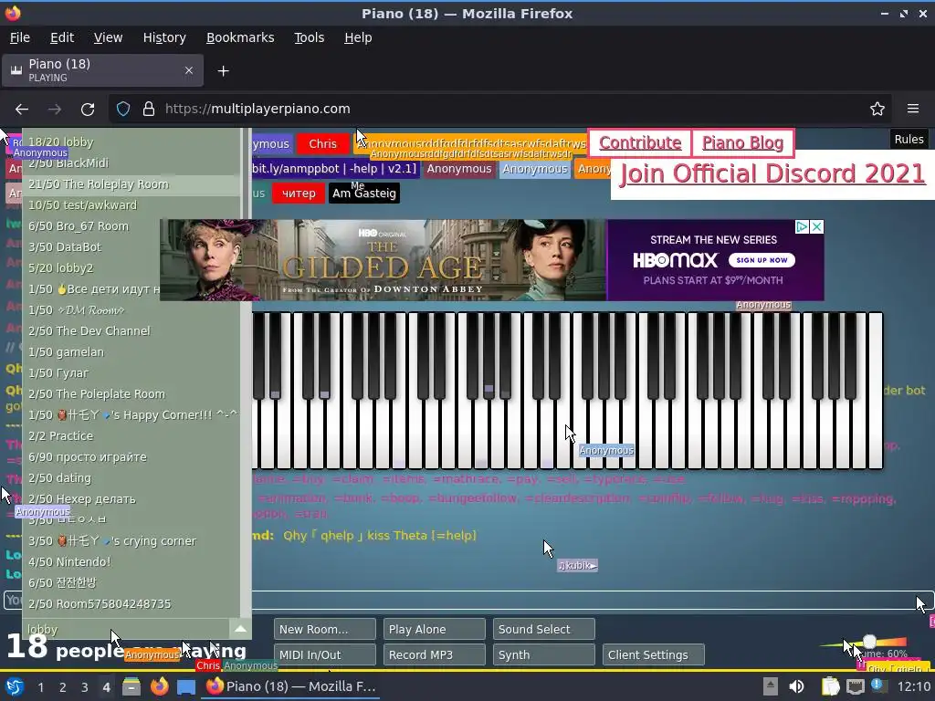Join the 2/2 Practice room
Viewport: 935px width, 701px height.
point(131,435)
